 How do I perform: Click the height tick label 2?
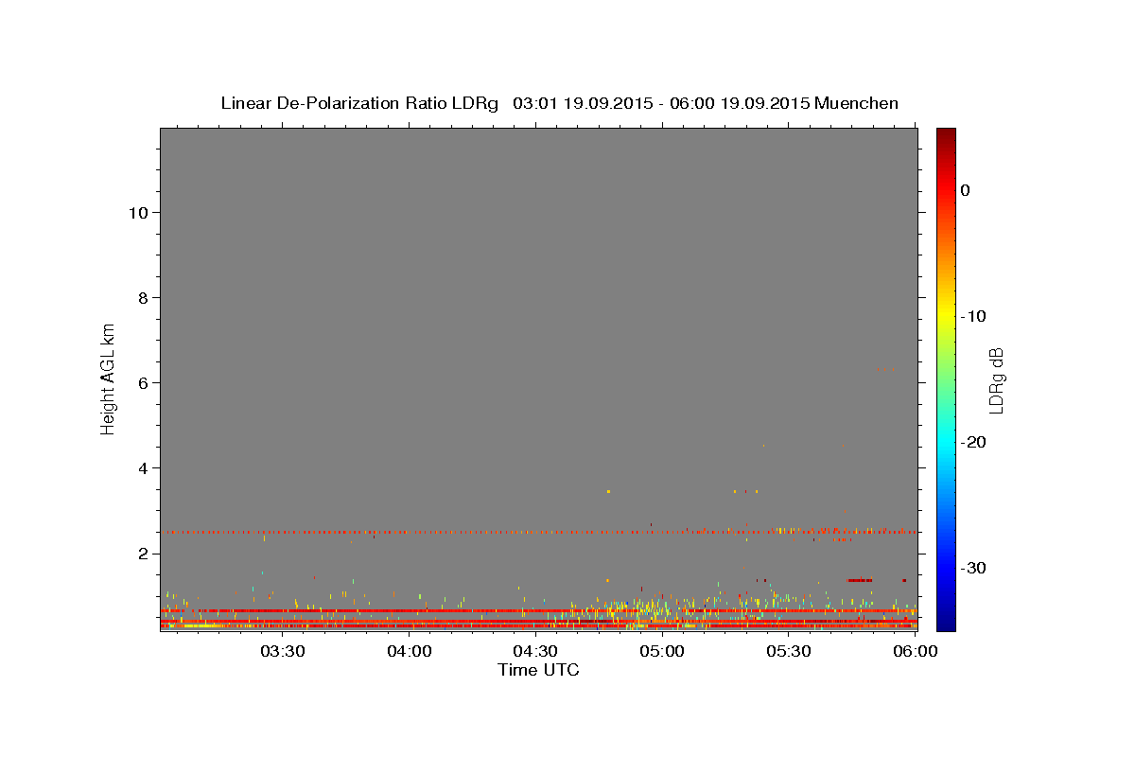point(142,554)
